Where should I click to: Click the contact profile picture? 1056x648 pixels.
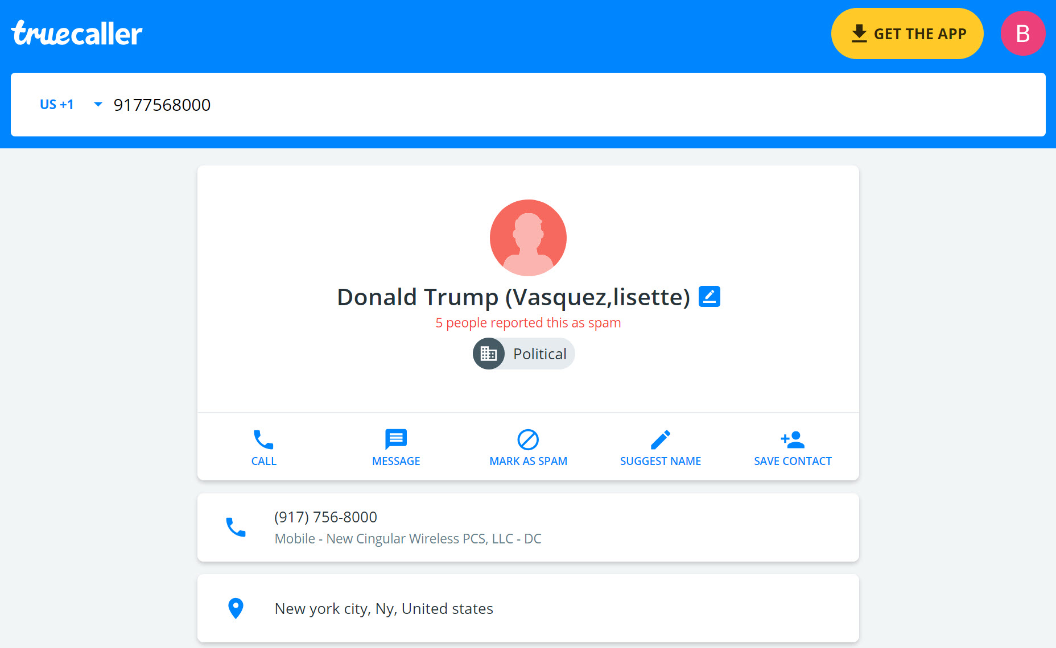[528, 238]
